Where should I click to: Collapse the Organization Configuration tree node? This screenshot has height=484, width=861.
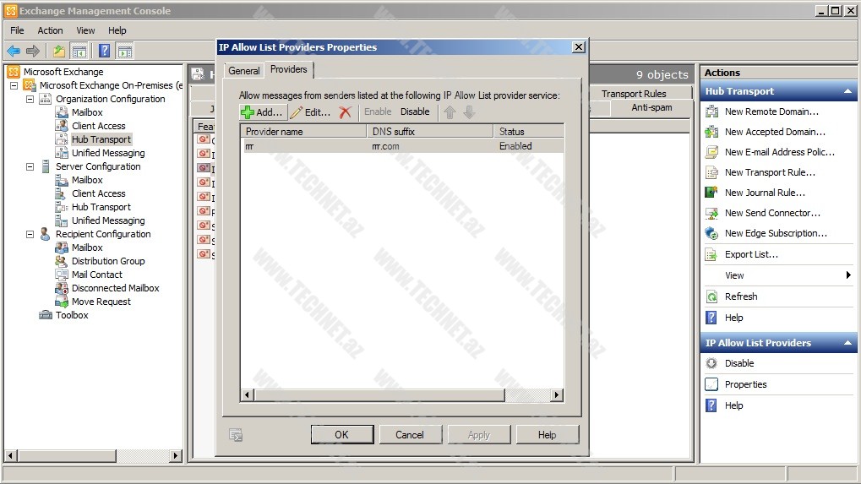coord(30,99)
